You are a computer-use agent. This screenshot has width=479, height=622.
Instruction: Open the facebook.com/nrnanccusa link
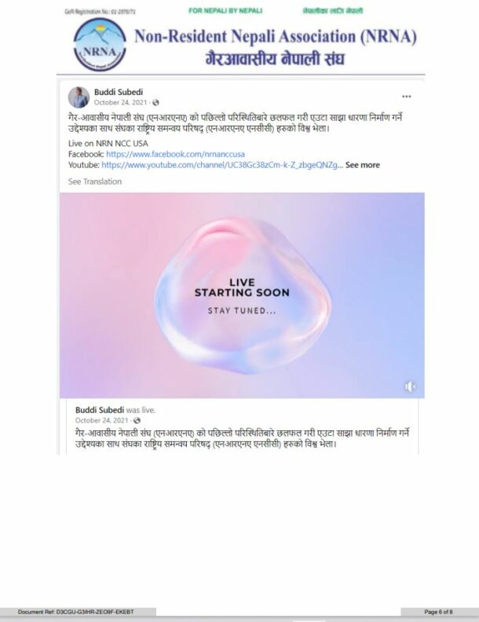175,154
